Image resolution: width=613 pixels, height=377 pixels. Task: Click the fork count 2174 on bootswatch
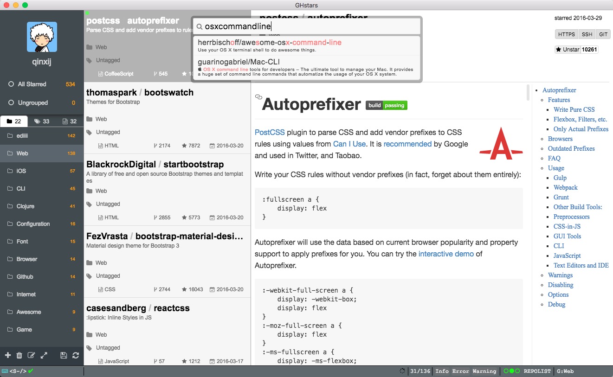click(x=162, y=146)
